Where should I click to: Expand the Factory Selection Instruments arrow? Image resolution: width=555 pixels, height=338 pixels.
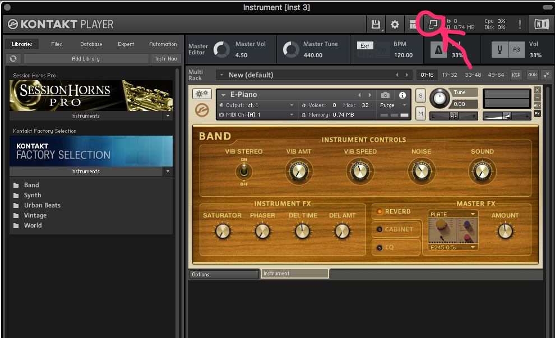point(168,172)
